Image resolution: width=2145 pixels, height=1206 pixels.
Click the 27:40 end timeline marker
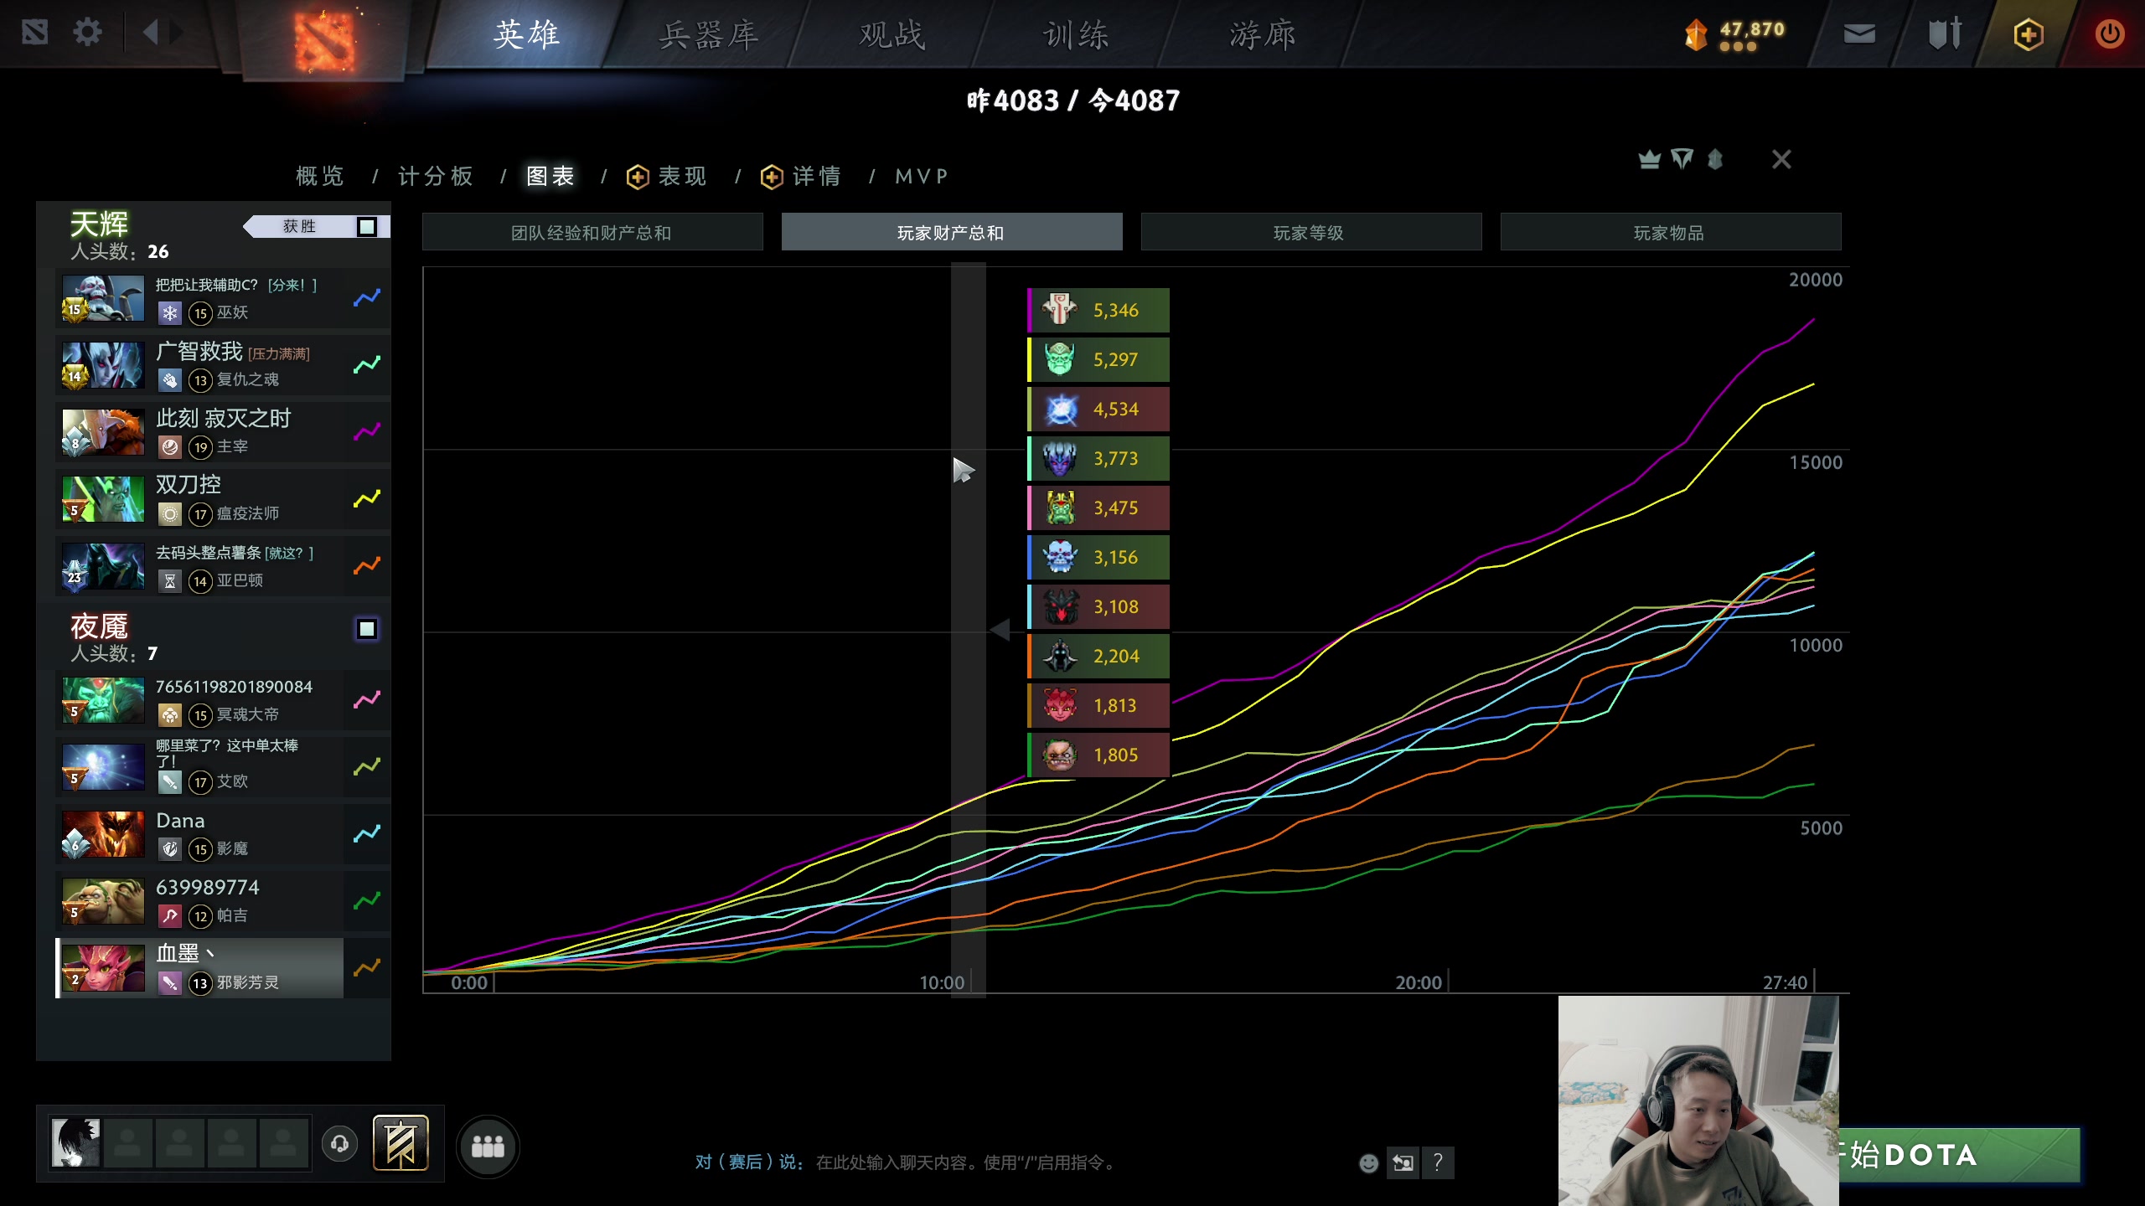1785,982
